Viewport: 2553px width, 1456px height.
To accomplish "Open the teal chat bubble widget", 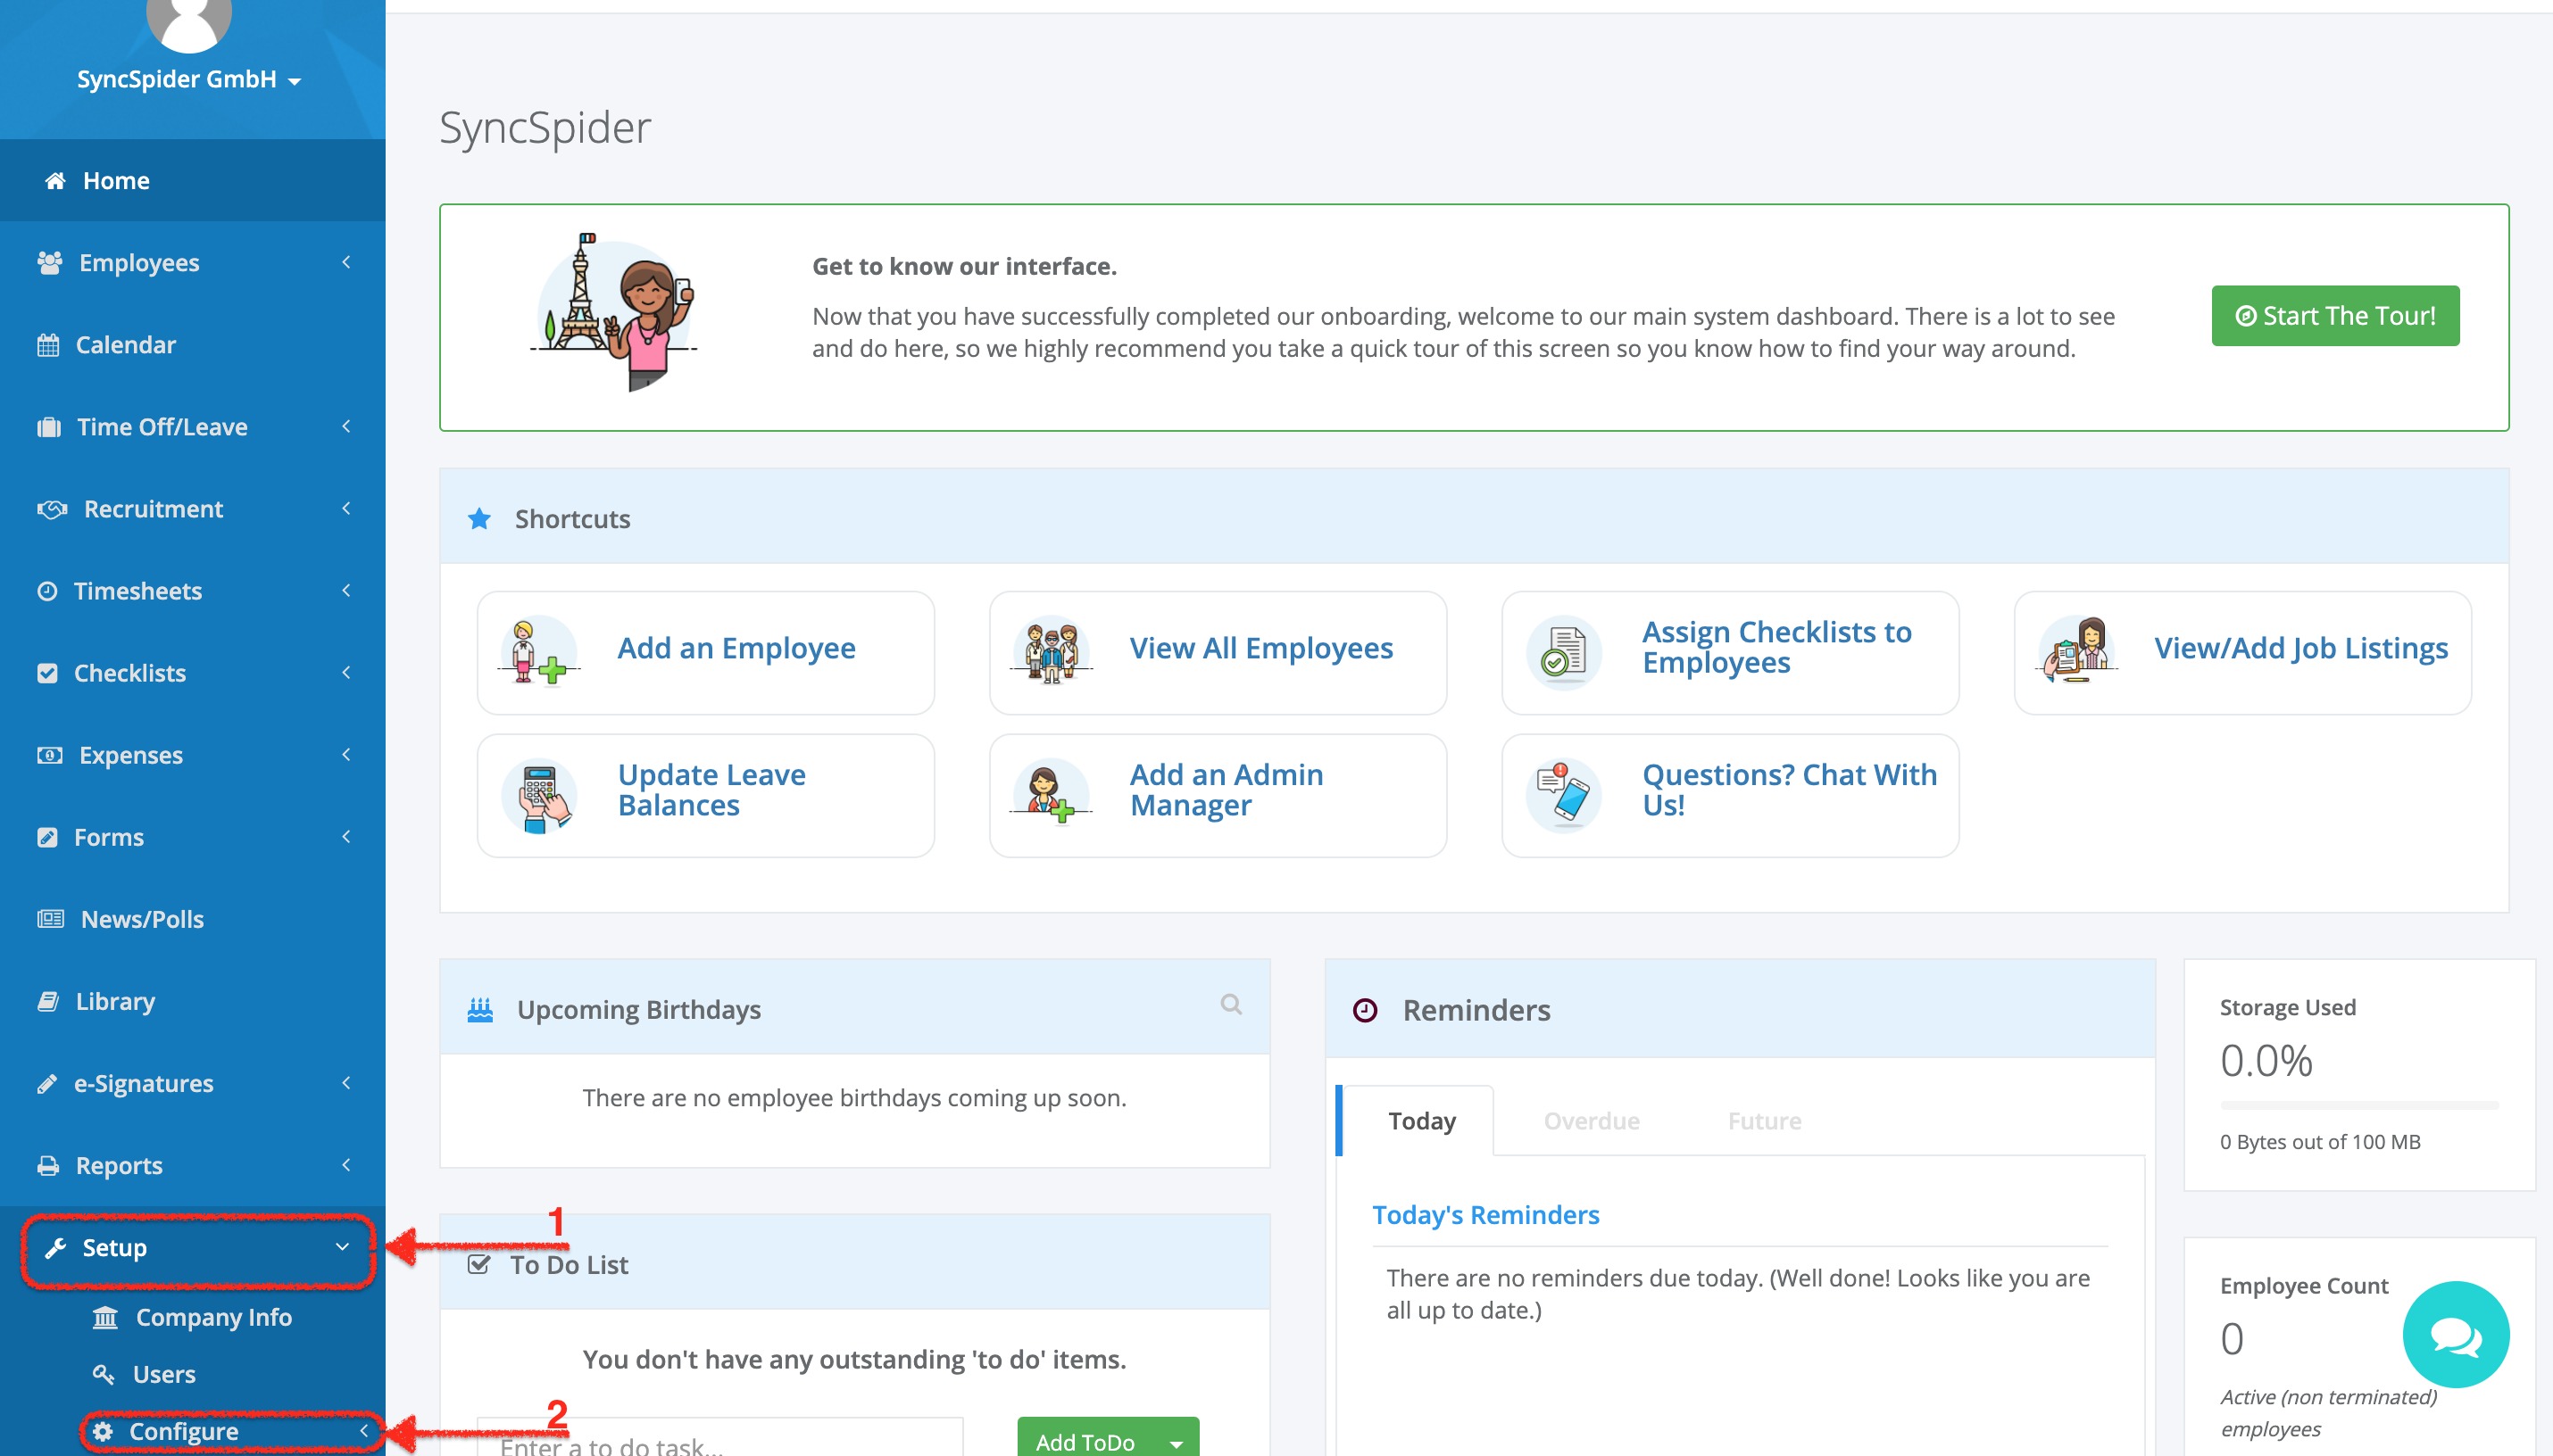I will point(2456,1335).
